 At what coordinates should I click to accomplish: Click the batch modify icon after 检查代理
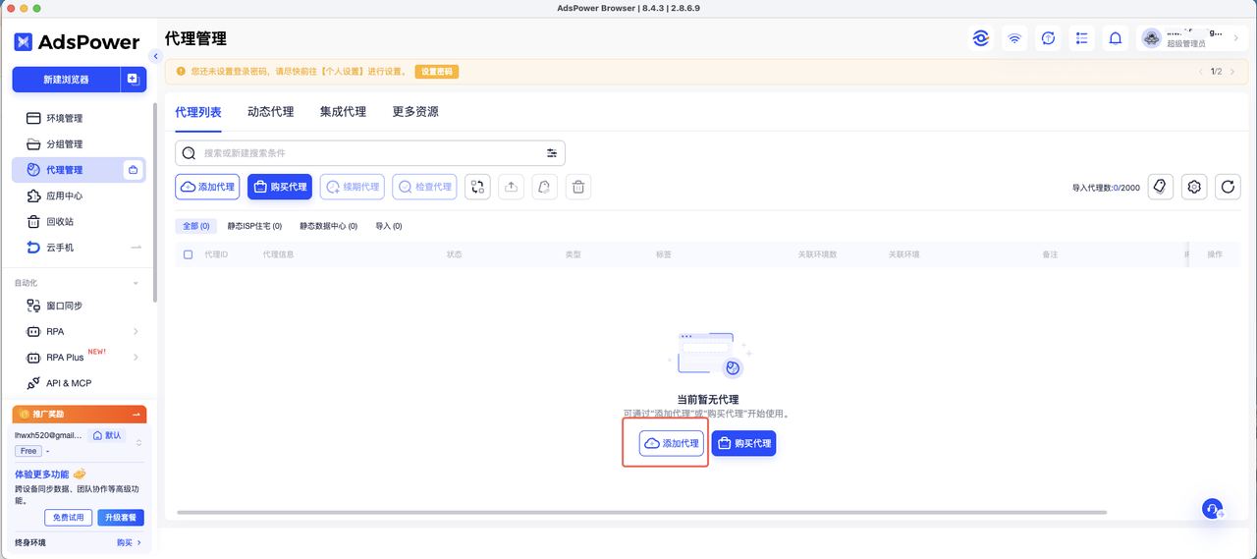point(477,187)
